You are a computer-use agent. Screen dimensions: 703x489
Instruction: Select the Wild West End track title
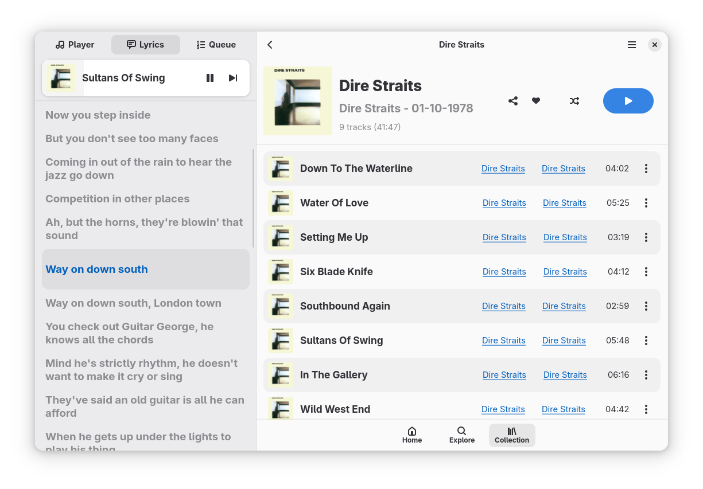pyautogui.click(x=335, y=409)
